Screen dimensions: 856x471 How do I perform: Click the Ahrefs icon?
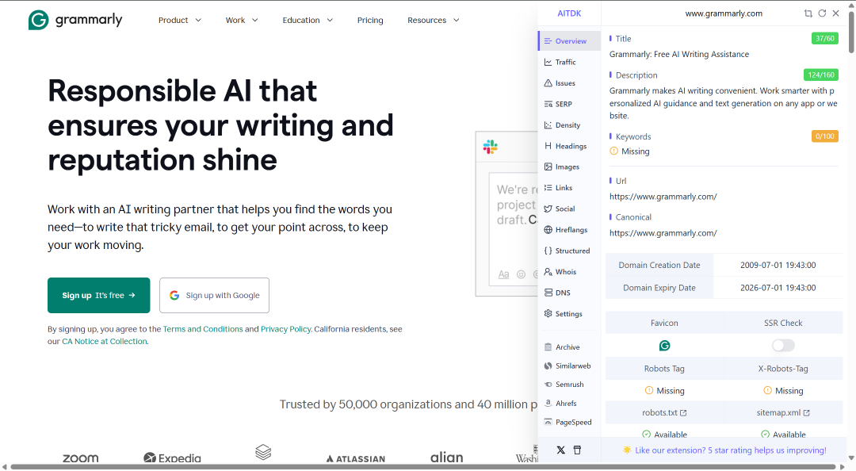[548, 404]
